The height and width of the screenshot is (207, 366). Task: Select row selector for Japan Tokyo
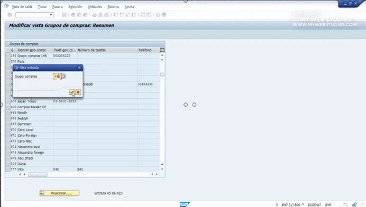click(8, 101)
